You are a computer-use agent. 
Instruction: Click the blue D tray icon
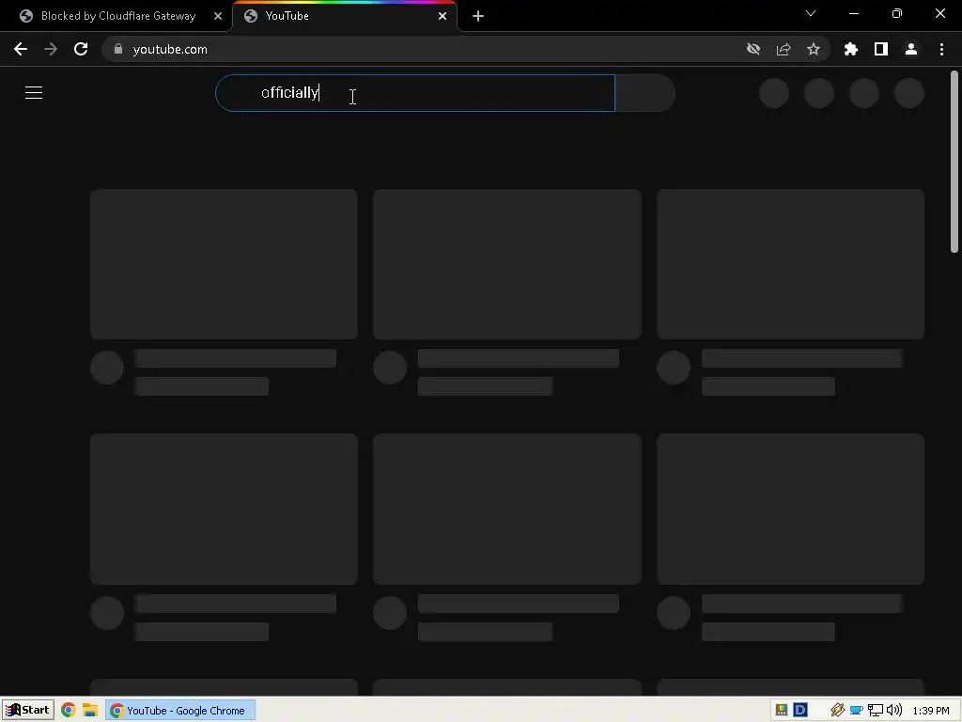pyautogui.click(x=800, y=710)
